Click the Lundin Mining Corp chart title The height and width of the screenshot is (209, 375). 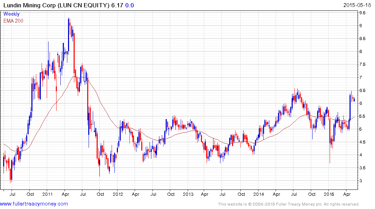coord(56,5)
